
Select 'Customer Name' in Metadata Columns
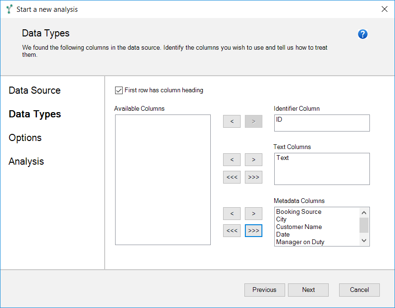[x=299, y=227]
